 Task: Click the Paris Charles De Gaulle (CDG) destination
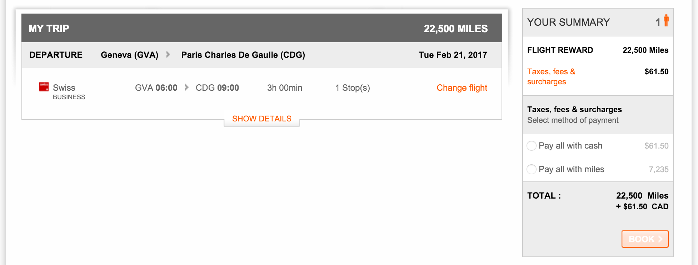coord(243,55)
